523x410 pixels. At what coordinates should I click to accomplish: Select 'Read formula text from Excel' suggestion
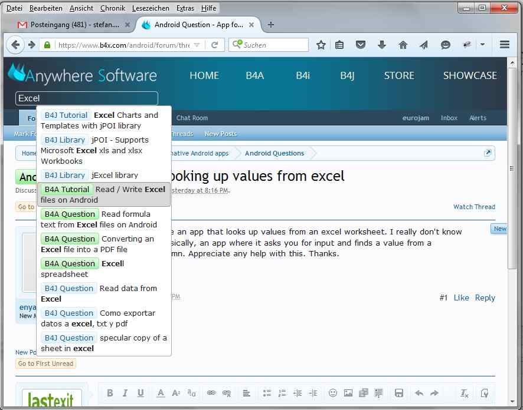point(104,219)
